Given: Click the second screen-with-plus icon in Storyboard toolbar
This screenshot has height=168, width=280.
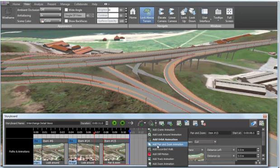Looking at the screenshot, I should (x=170, y=123).
